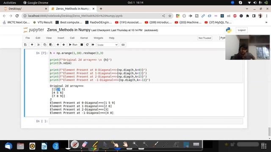Rename notebook title Zeros_Methods in Numpy
271x152 pixels.
click(x=69, y=30)
